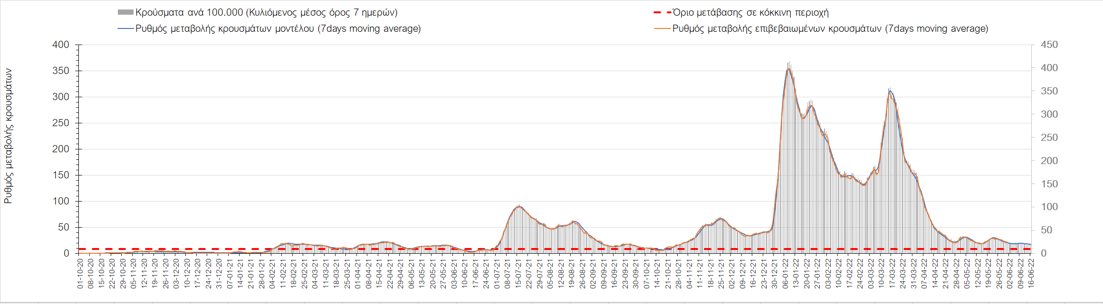
Task: Click the 25-11-21 date label
Action: (720, 274)
